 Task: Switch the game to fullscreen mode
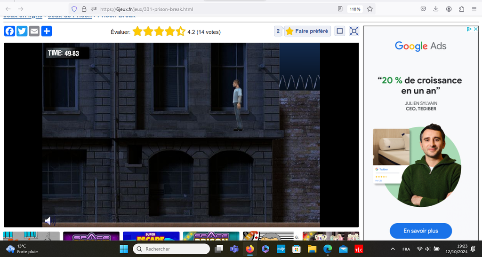(354, 31)
